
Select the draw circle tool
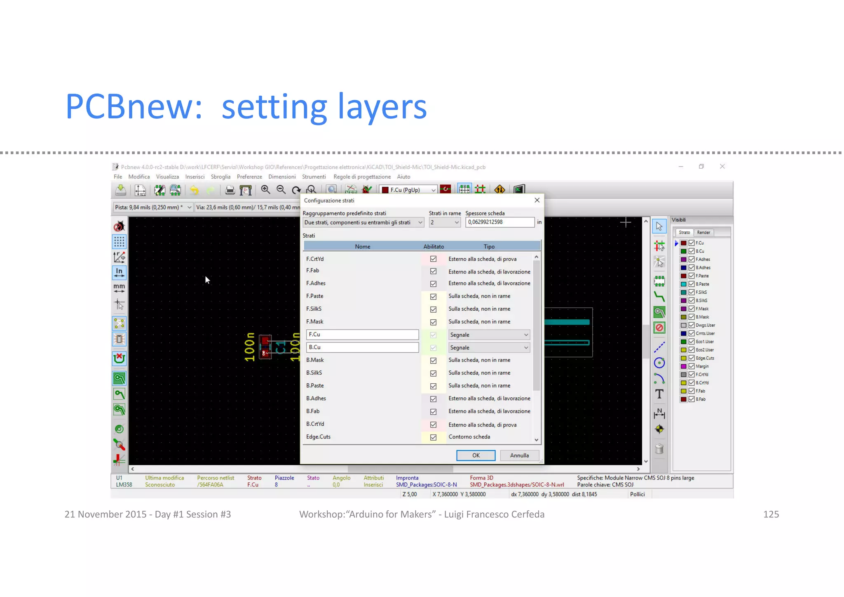(x=659, y=363)
